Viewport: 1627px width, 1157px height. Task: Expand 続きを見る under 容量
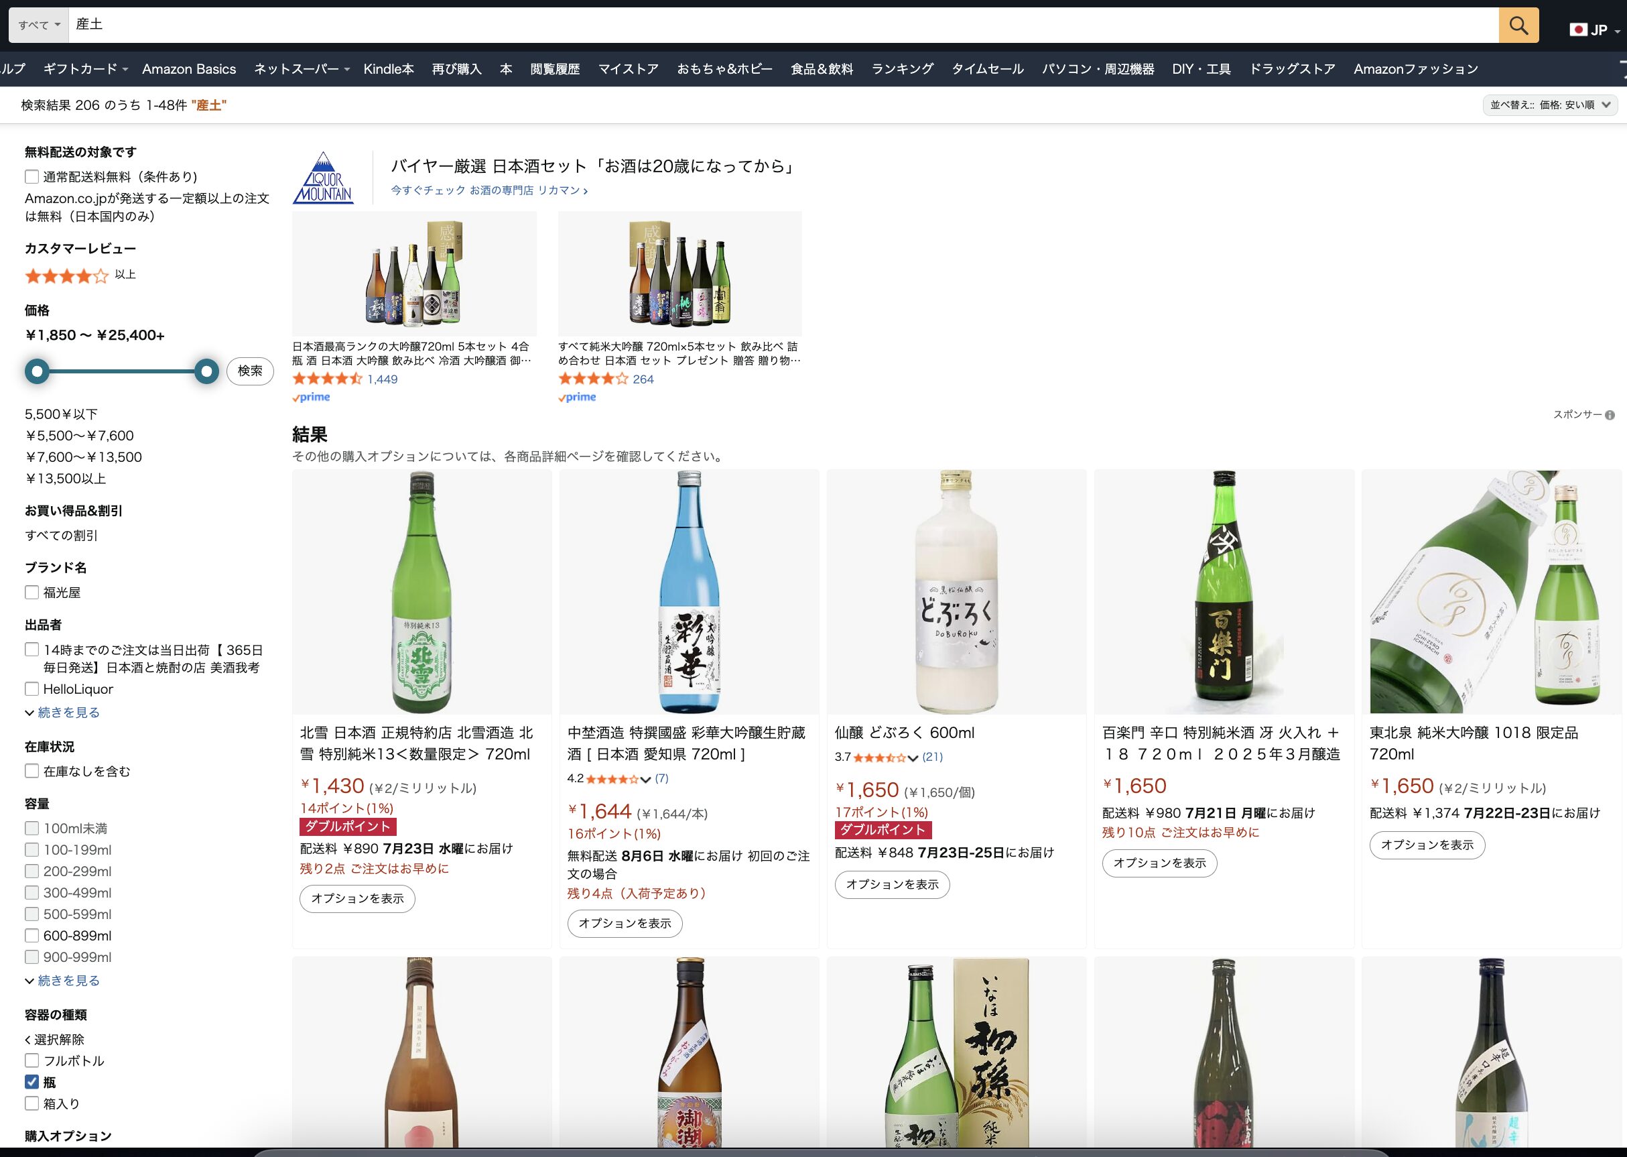click(x=63, y=981)
